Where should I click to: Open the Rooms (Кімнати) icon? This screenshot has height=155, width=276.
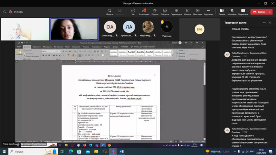click(x=187, y=12)
